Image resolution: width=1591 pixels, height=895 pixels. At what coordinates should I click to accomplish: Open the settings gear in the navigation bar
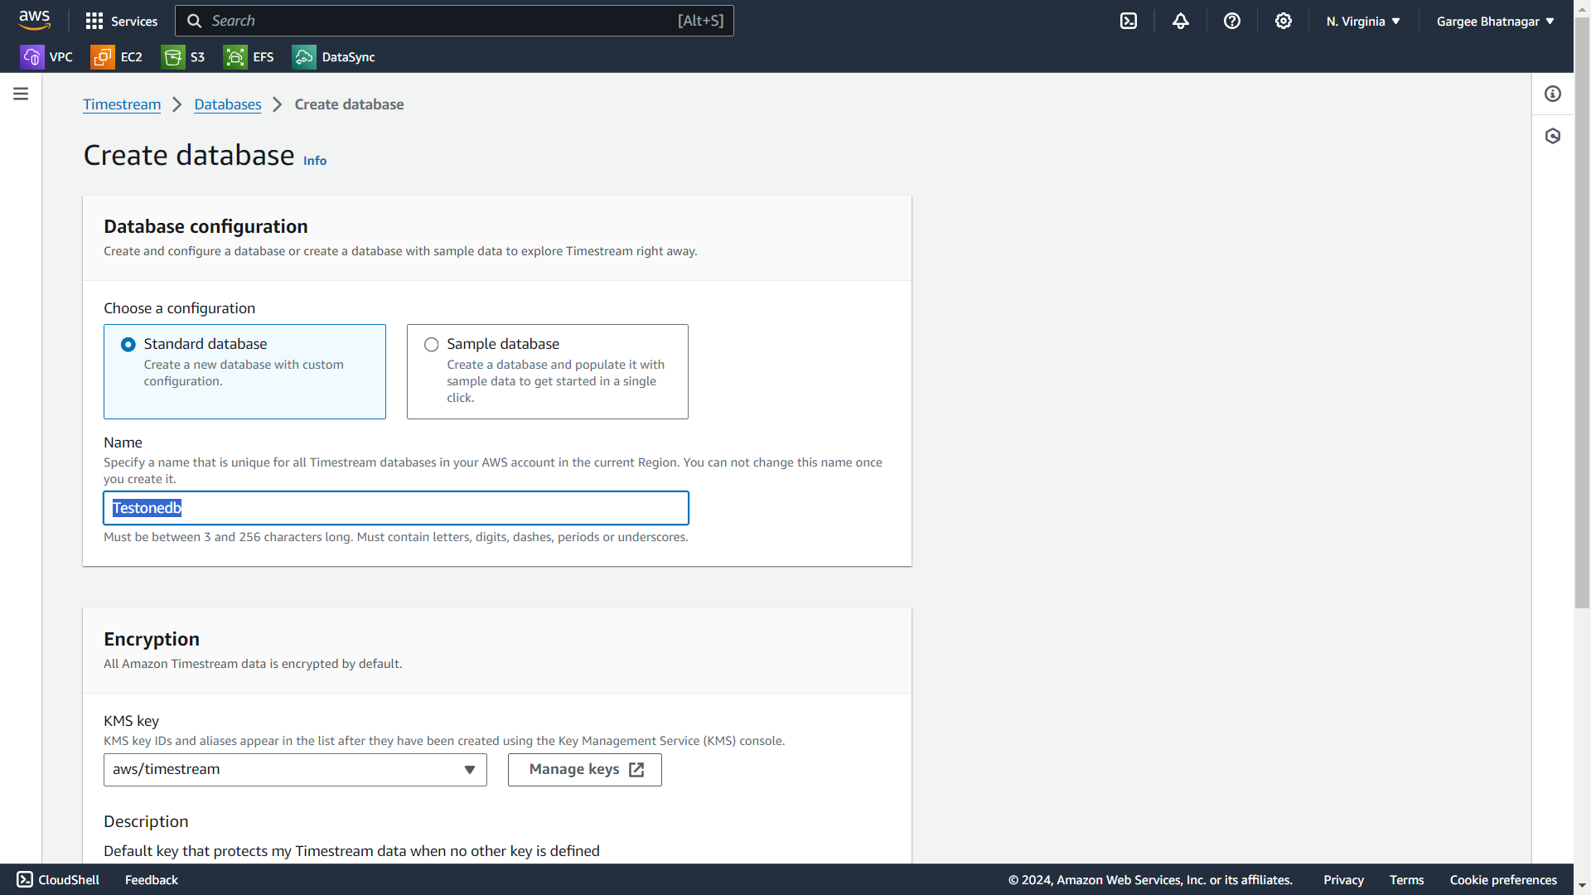[1284, 22]
